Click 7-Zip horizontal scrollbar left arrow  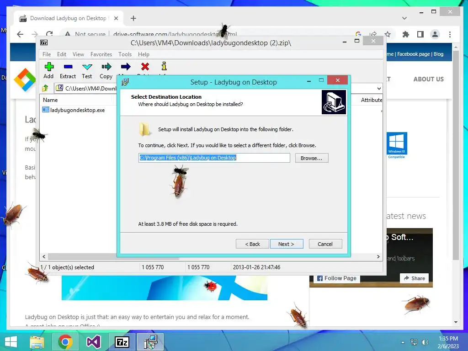click(x=44, y=256)
